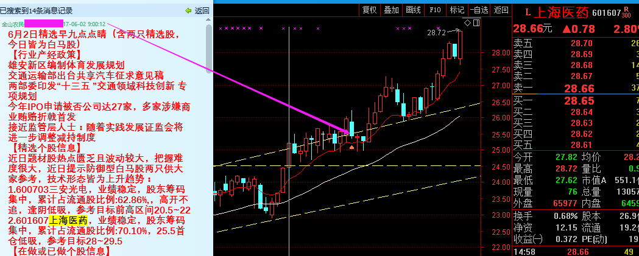Click the 已搜索到14条消息记录 header
This screenshot has height=256, width=639.
[x=37, y=10]
